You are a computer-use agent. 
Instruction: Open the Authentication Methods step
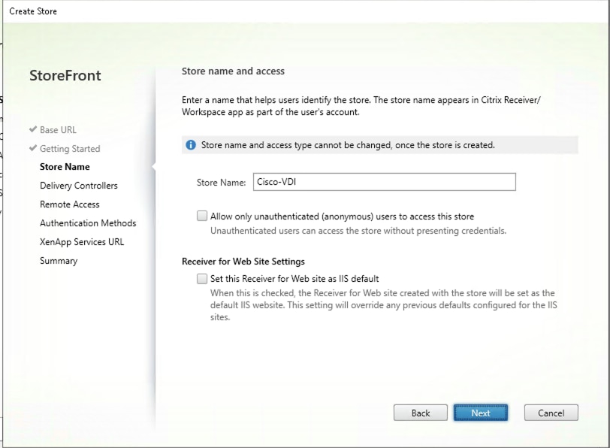88,222
